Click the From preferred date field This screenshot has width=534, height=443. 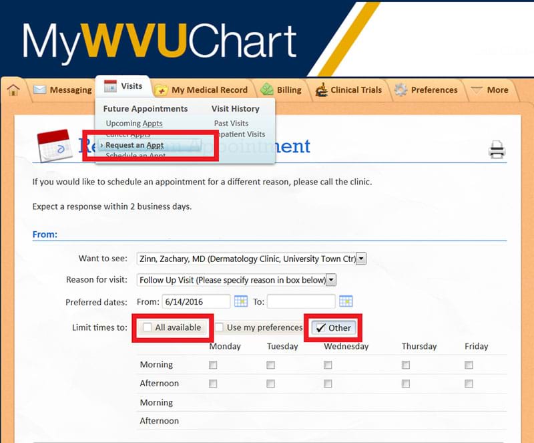click(196, 301)
